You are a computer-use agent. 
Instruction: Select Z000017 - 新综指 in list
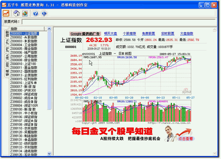[x=23, y=87]
